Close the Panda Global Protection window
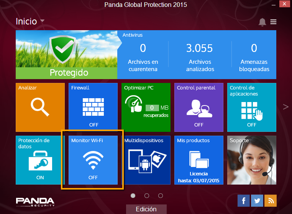Image resolution: width=292 pixels, height=214 pixels. click(284, 4)
